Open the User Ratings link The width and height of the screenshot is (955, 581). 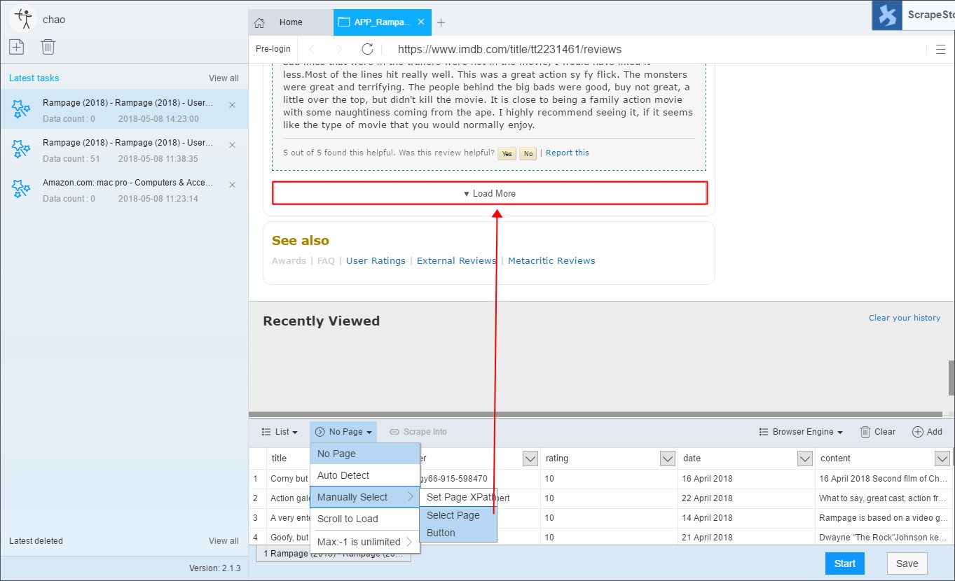click(x=376, y=260)
